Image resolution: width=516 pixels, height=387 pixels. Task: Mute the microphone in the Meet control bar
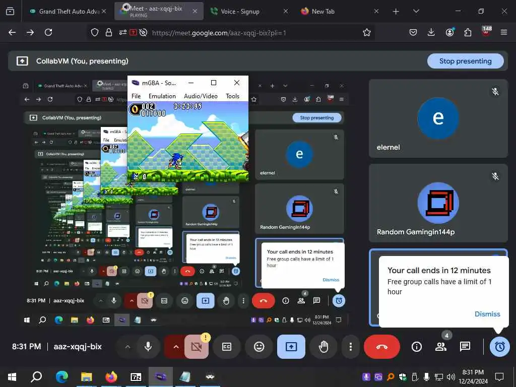[x=148, y=347]
